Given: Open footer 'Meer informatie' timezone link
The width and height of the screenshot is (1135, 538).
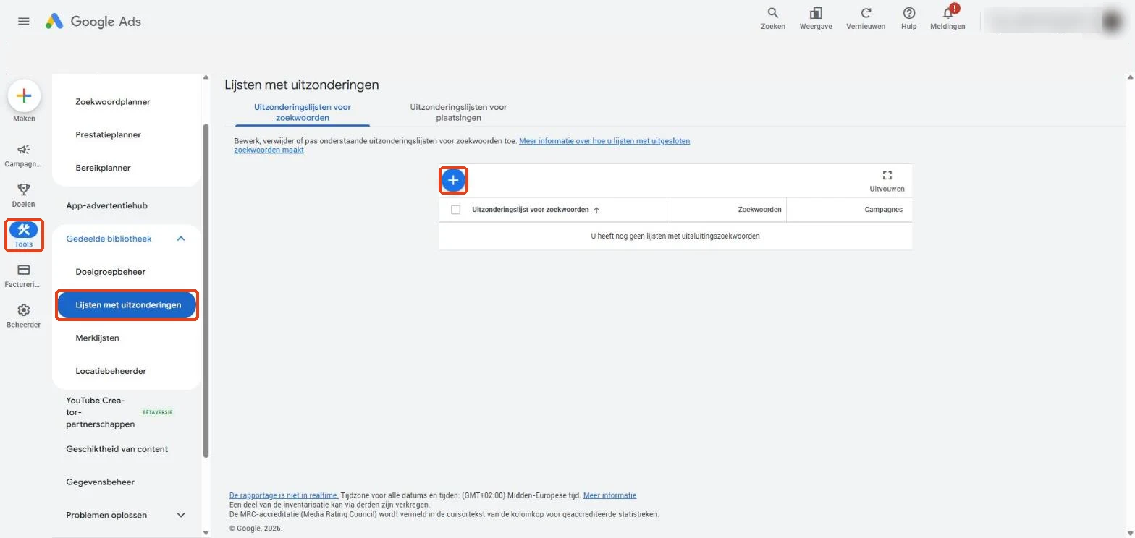Looking at the screenshot, I should pos(609,495).
